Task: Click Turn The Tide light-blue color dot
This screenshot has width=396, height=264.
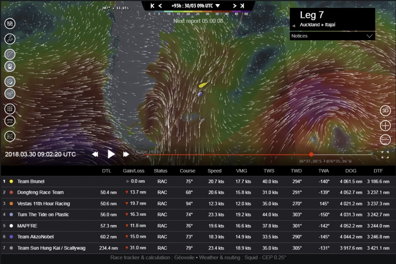Action: tap(11, 214)
